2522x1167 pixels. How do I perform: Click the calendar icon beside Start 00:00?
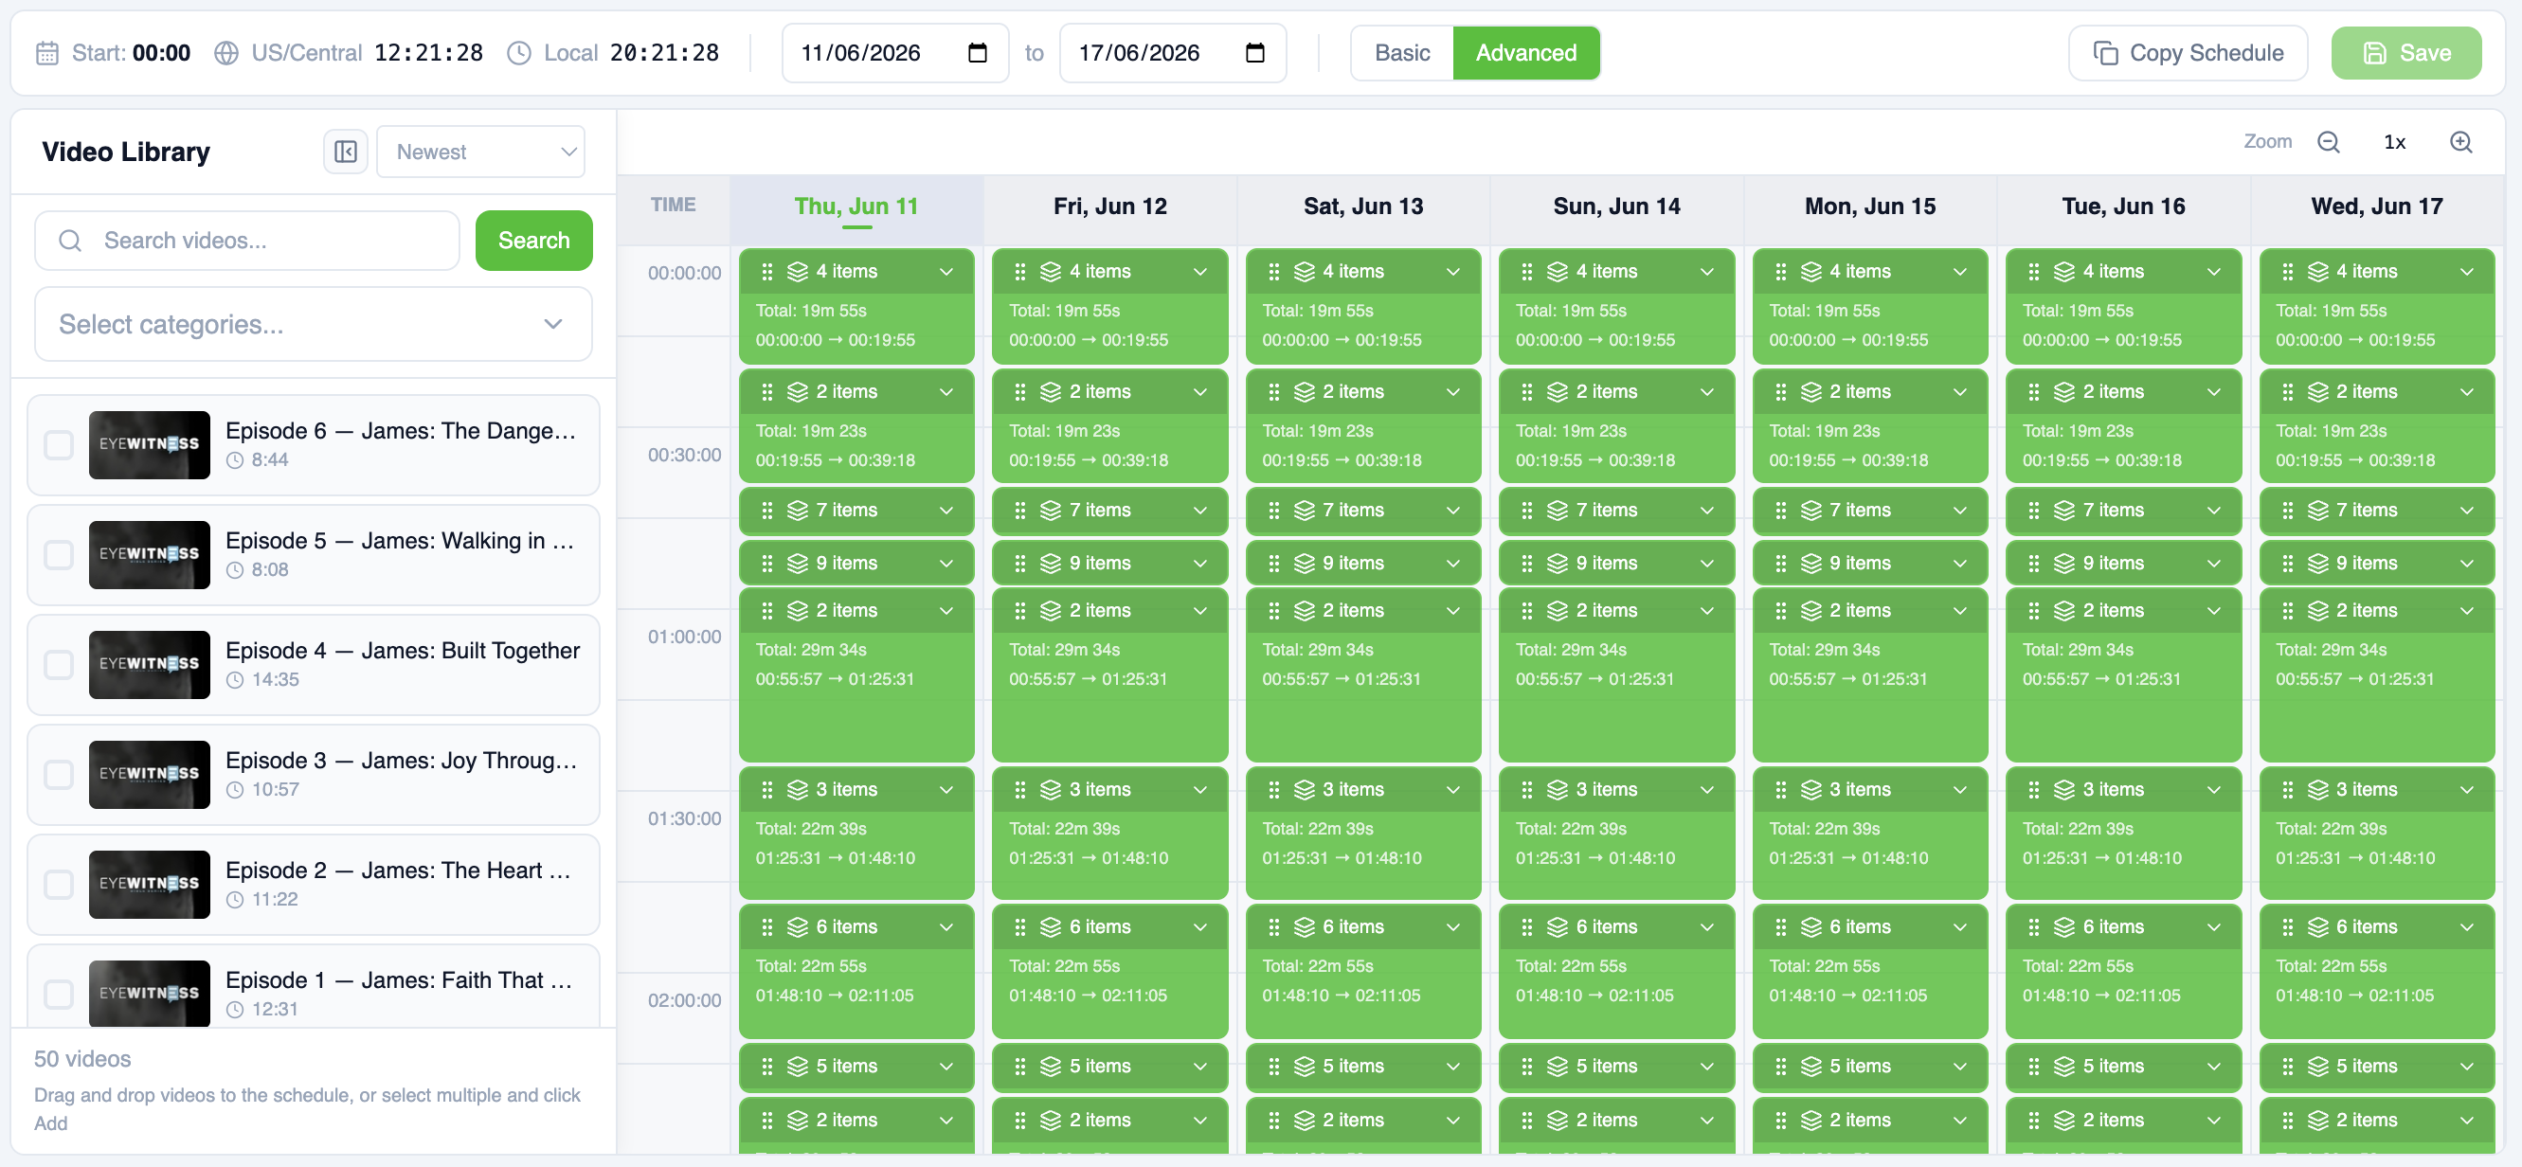[x=47, y=53]
